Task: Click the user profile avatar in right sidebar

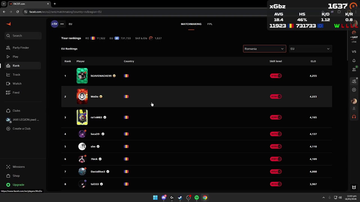Action: pyautogui.click(x=354, y=101)
